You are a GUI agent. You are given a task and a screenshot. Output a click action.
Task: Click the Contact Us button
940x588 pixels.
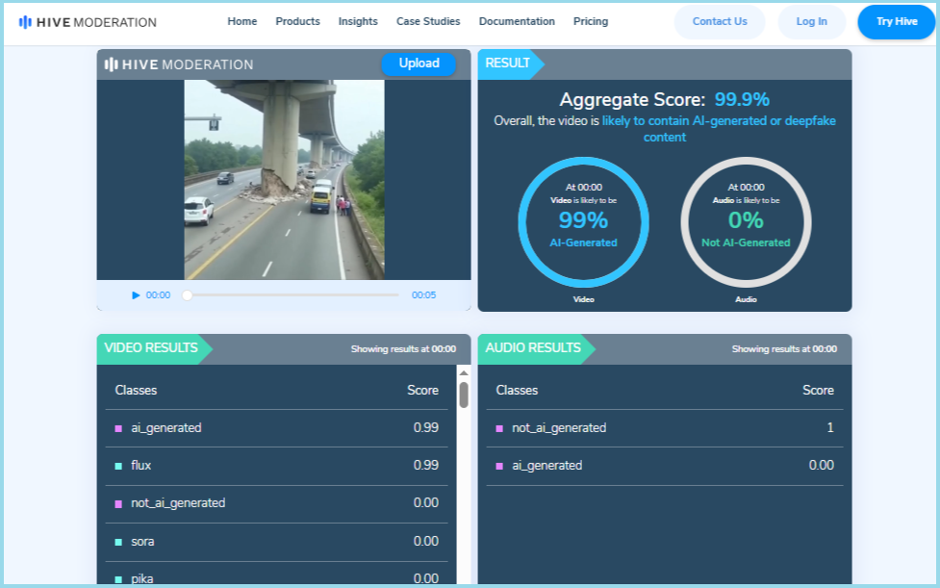[x=720, y=21]
